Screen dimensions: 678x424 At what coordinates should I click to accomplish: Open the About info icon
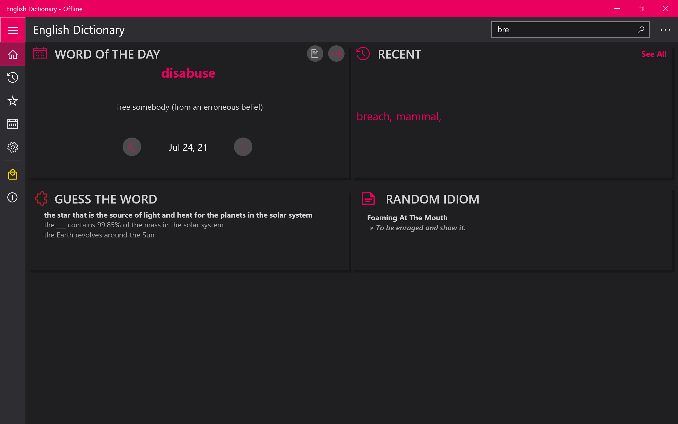pyautogui.click(x=13, y=197)
